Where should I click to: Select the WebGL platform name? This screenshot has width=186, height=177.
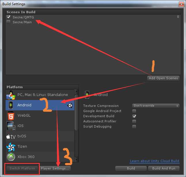pyautogui.click(x=24, y=115)
